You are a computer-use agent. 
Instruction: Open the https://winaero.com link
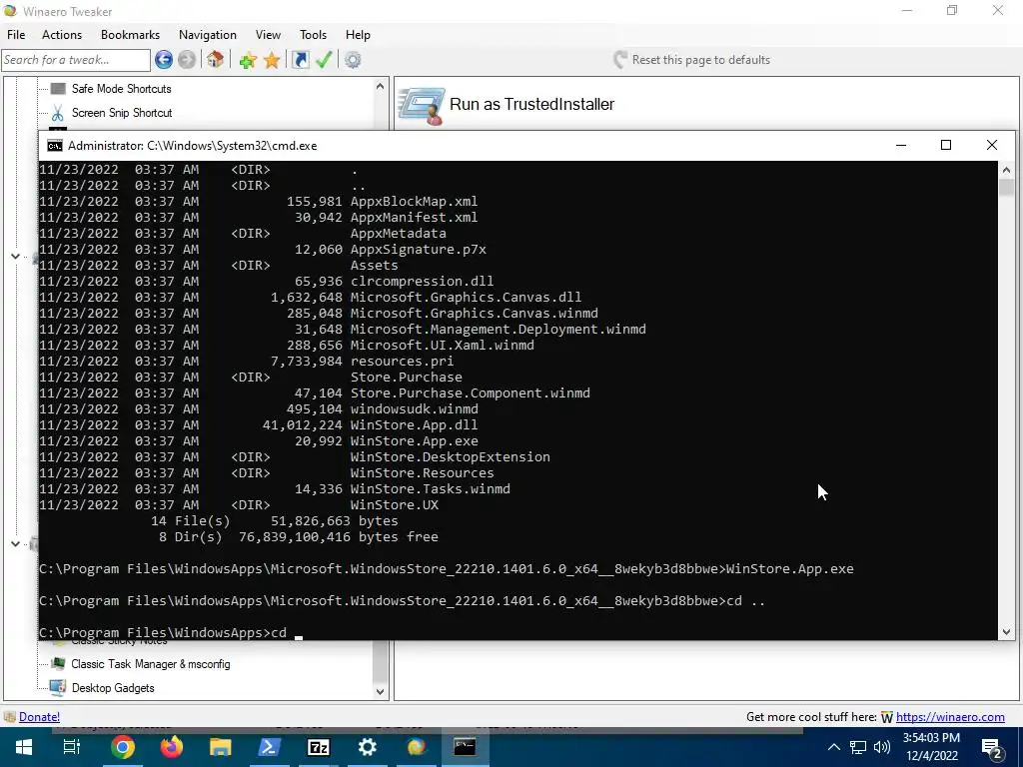point(950,717)
